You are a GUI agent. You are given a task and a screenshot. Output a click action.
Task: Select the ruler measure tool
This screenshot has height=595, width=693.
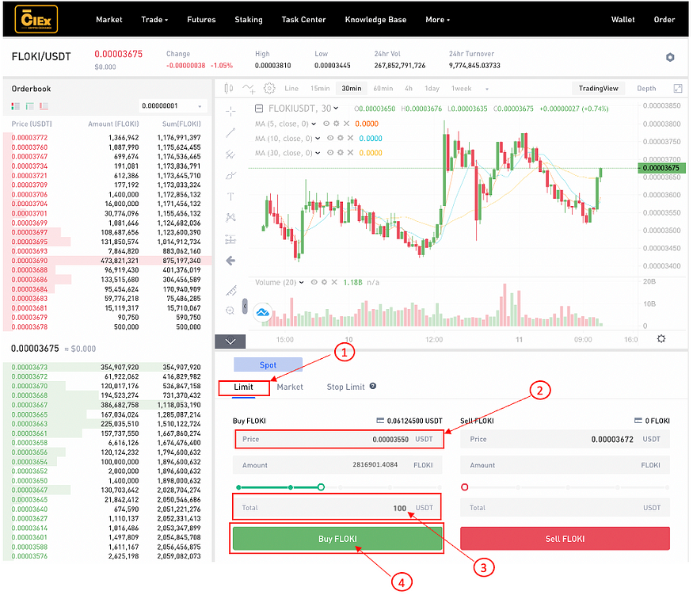click(x=231, y=291)
